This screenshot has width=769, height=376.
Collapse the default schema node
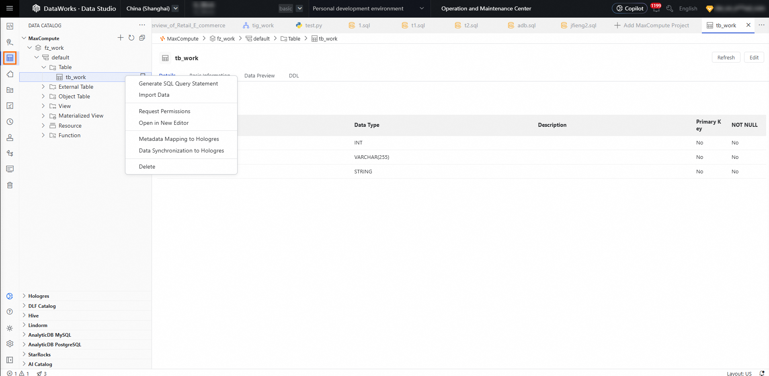pyautogui.click(x=37, y=57)
